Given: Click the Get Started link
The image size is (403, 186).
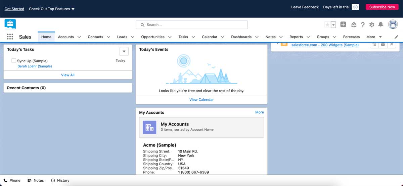Looking at the screenshot, I should [14, 9].
